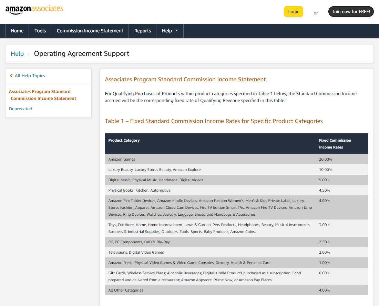Open the Deprecated sidebar link
The height and width of the screenshot is (306, 379).
[21, 109]
